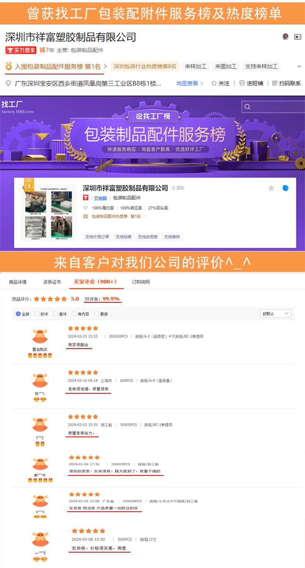Switch to the 商品详情 tab
Screen dimensions: 305x568
[18, 282]
